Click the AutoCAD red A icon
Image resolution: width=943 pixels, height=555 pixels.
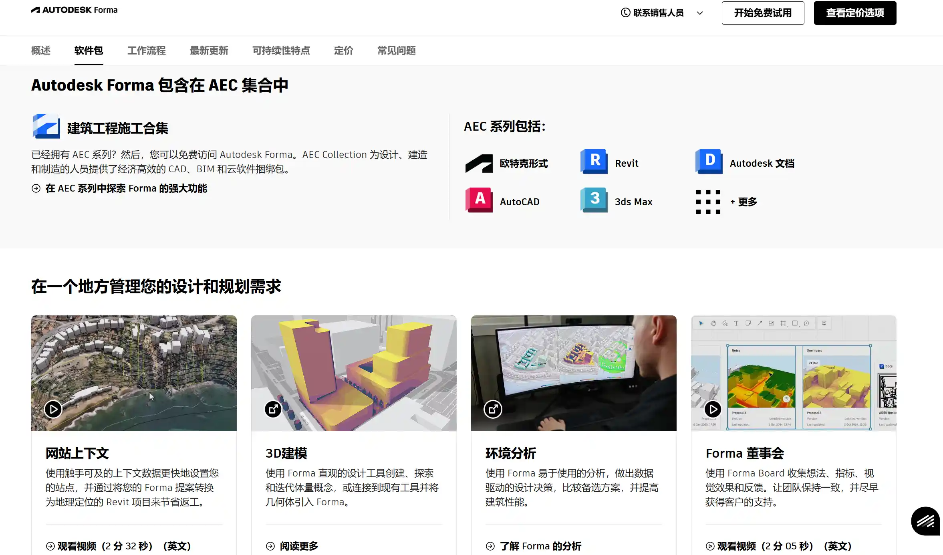479,200
